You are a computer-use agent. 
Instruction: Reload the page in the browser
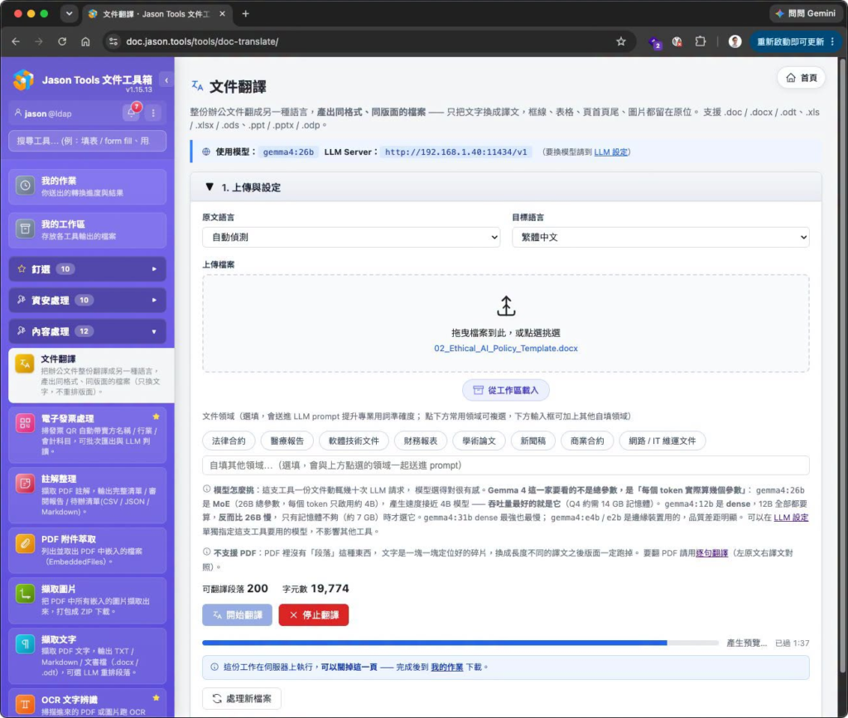click(62, 41)
